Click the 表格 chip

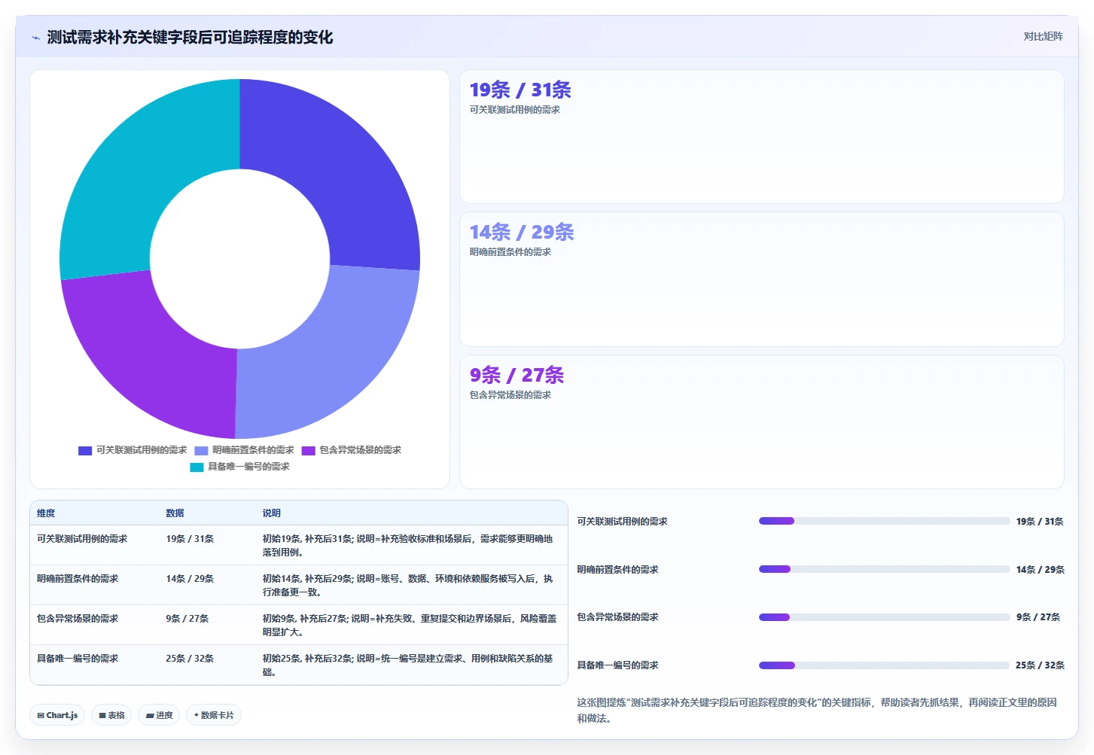point(111,715)
